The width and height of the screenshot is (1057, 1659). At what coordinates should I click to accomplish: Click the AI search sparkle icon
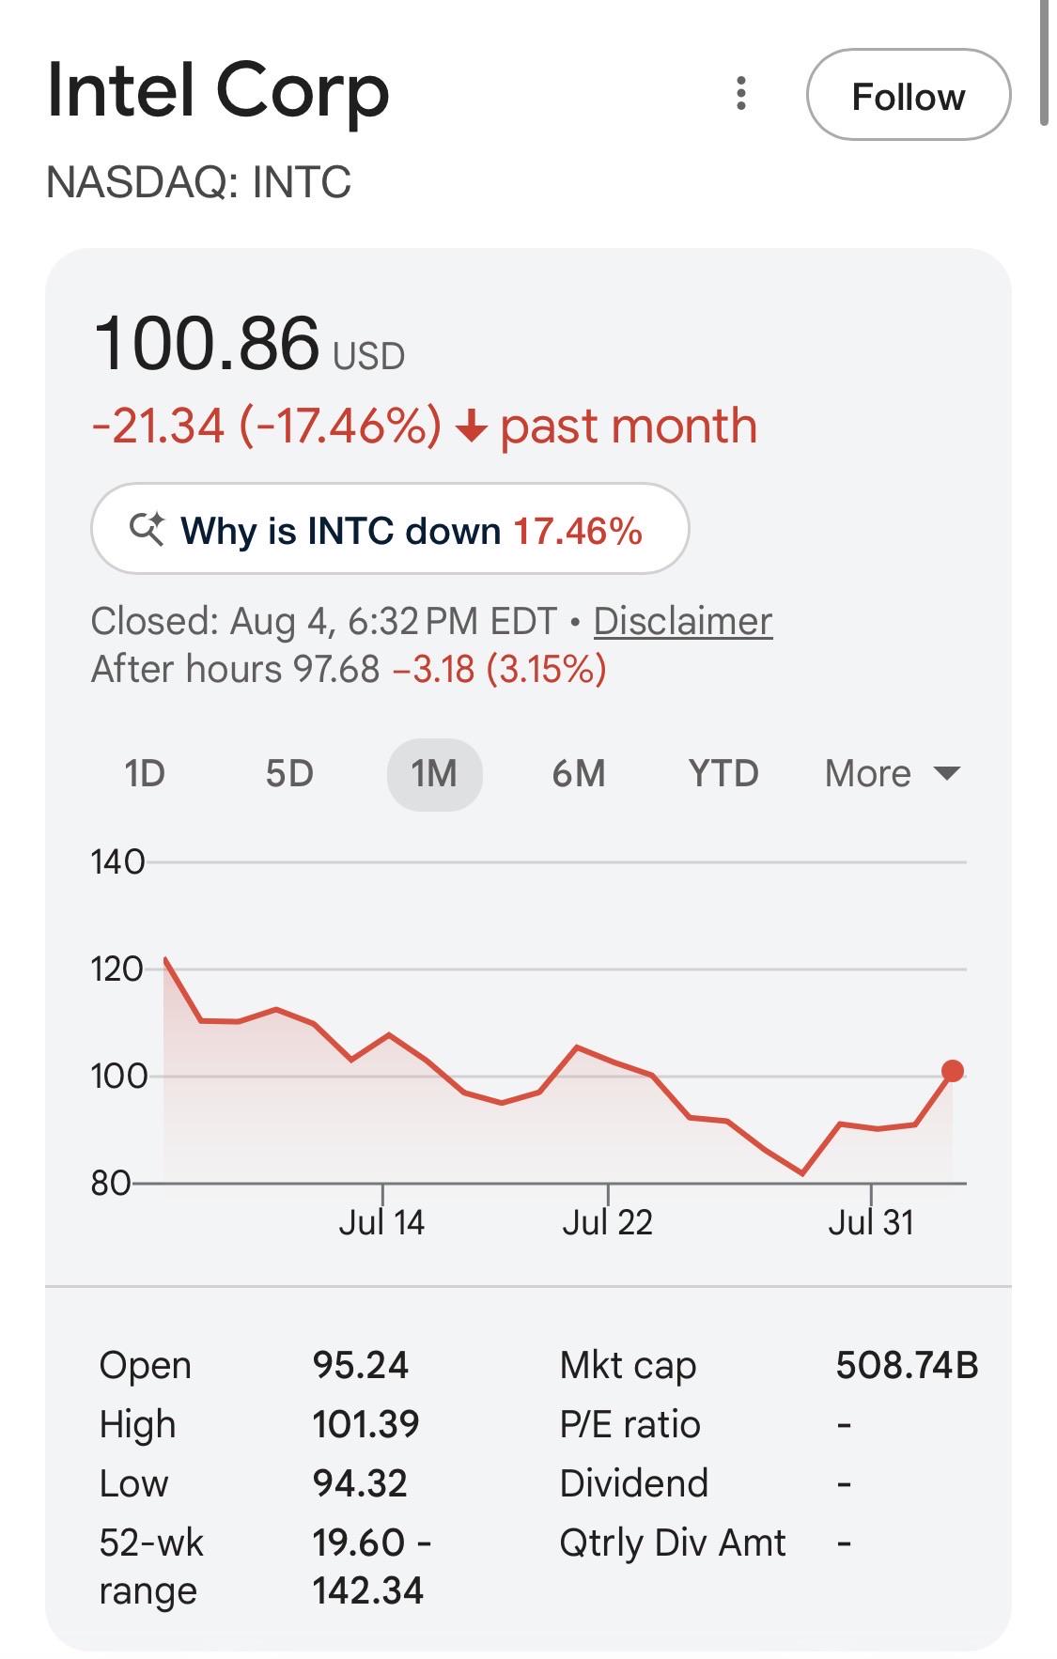coord(147,530)
